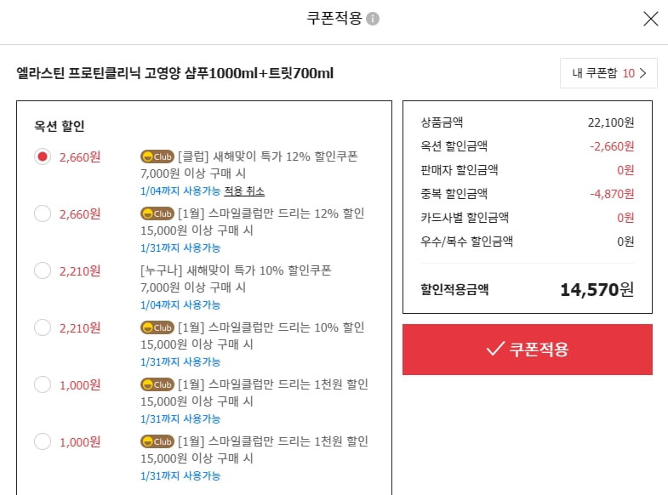The image size is (668, 495).
Task: Click the info icon beside 쿠폰적용 title
Action: [373, 19]
